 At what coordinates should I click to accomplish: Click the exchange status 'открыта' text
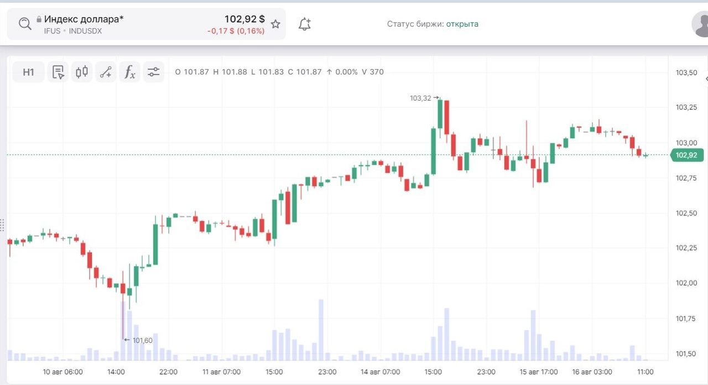(x=462, y=24)
